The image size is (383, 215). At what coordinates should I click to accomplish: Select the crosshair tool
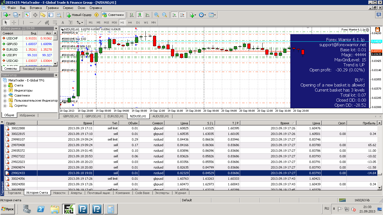pos(13,22)
